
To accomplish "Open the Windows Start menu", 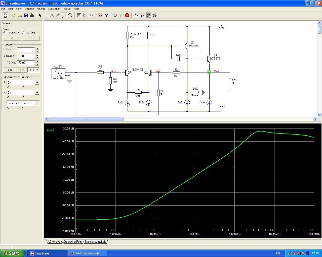I will pos(12,253).
